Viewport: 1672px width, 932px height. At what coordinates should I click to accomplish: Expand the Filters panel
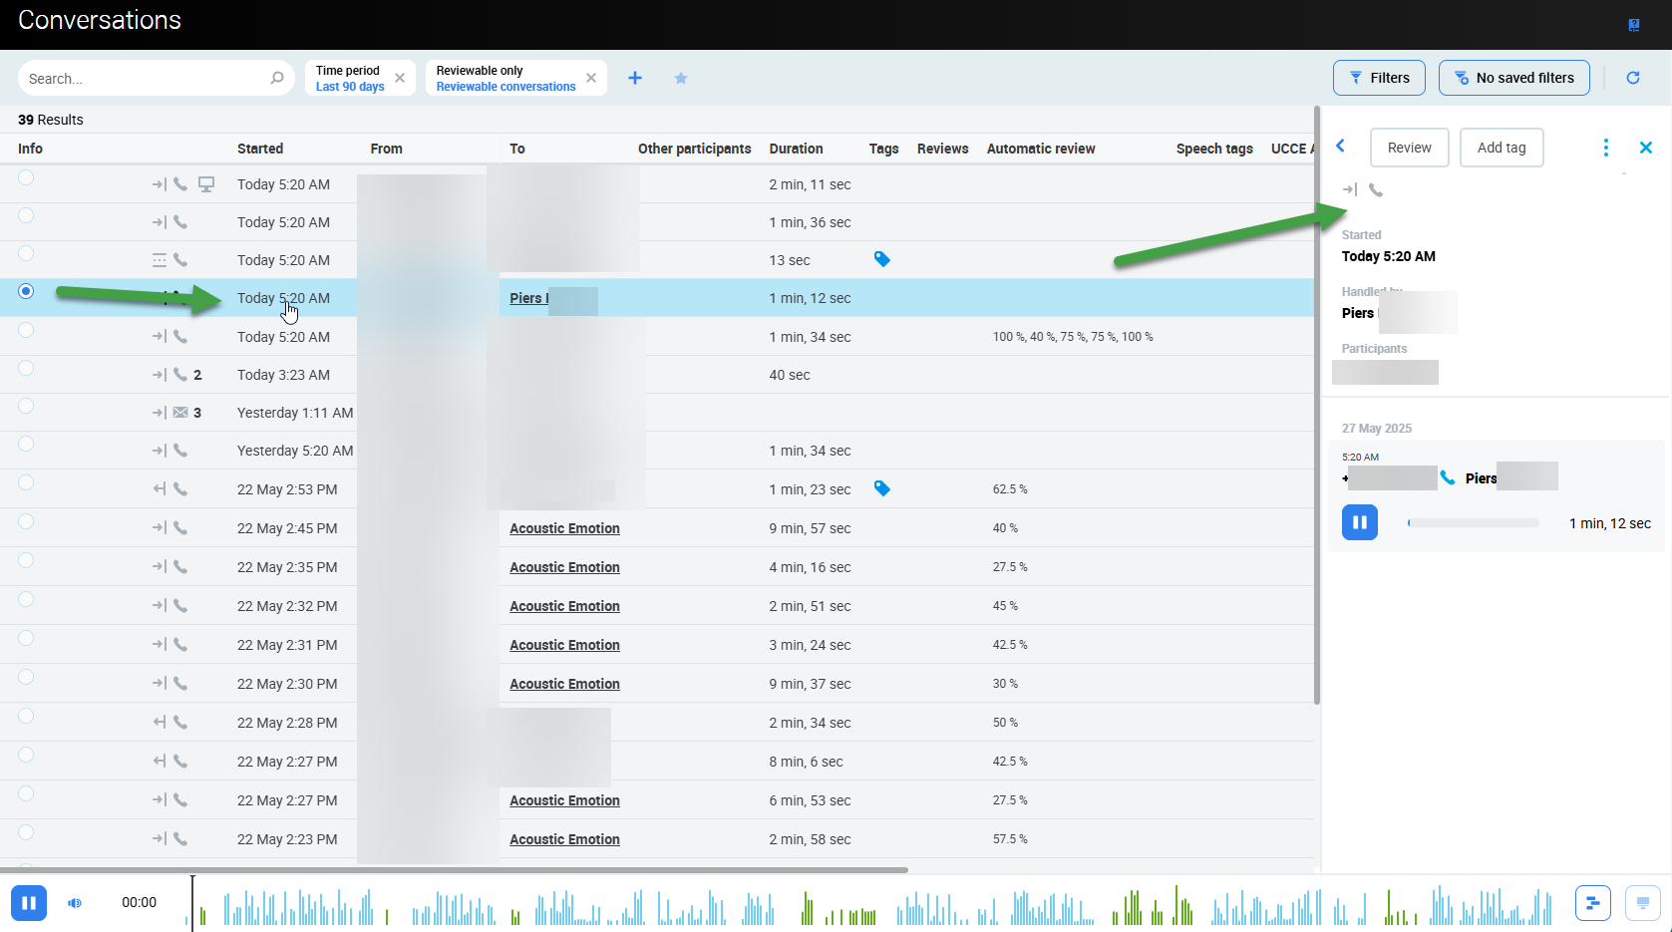click(1379, 78)
